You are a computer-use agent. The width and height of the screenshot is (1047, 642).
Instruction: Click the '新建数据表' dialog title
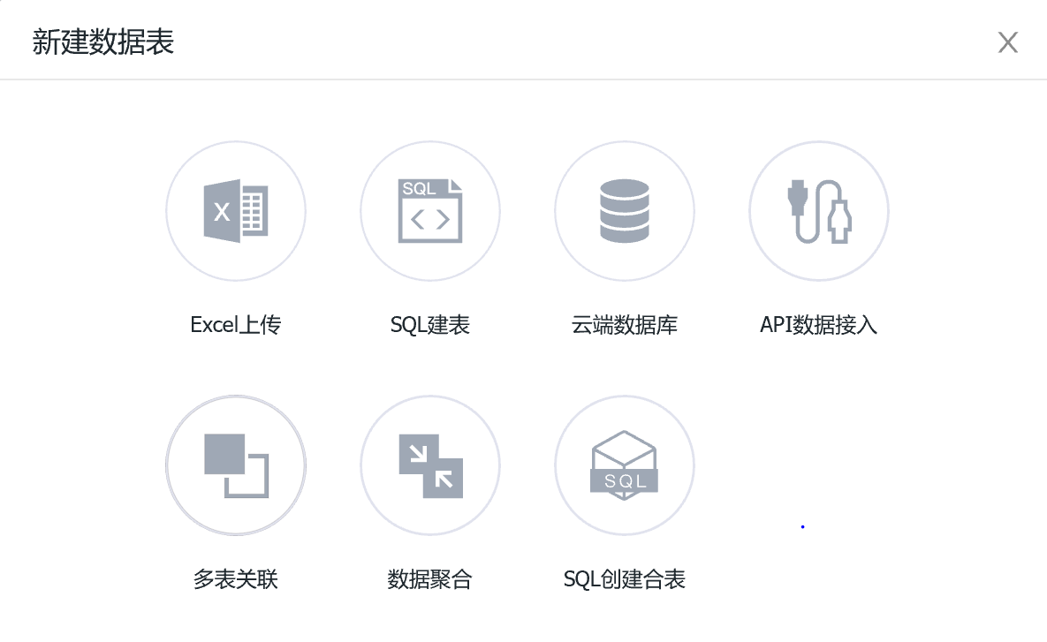click(x=103, y=42)
